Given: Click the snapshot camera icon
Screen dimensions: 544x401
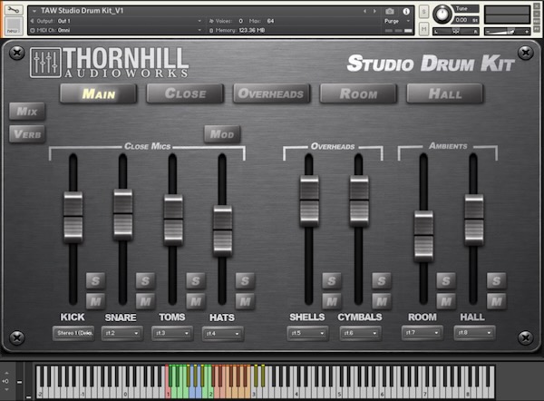Looking at the screenshot, I should [x=390, y=12].
